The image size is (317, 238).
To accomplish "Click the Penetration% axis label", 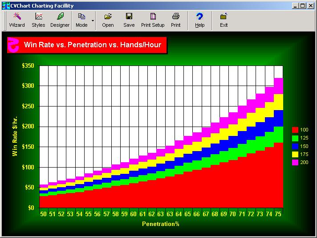I will pos(160,224).
